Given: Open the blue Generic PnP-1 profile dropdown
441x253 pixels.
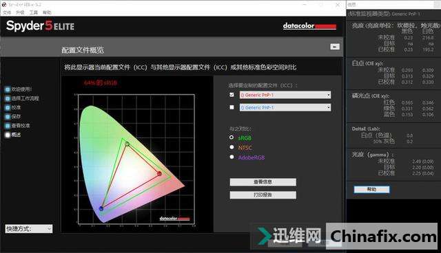Looking at the screenshot, I should pos(285,107).
